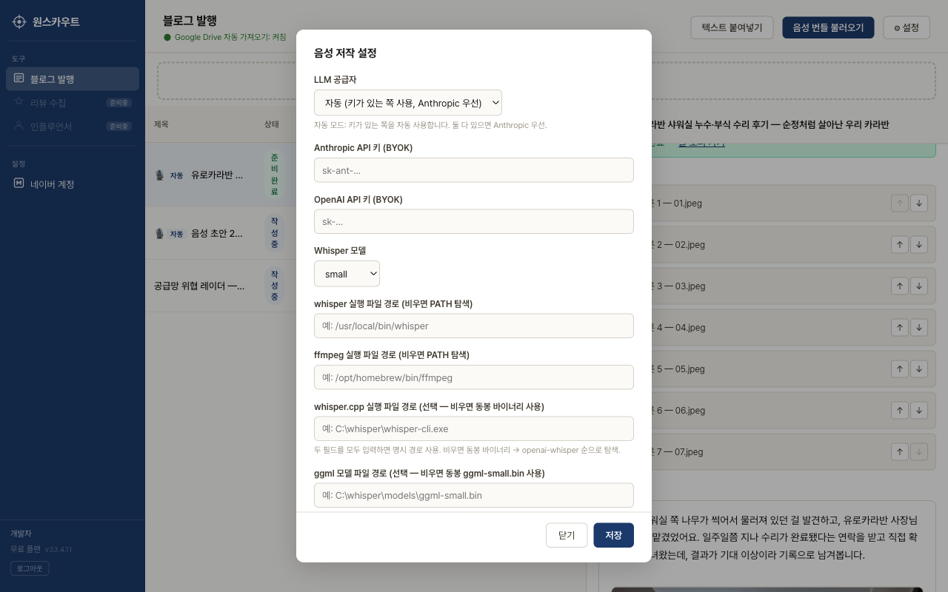Move 06.jpeg photo down
The width and height of the screenshot is (948, 592).
click(x=919, y=410)
